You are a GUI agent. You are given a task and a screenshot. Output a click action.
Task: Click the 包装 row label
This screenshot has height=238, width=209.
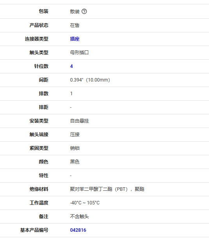coord(44,11)
